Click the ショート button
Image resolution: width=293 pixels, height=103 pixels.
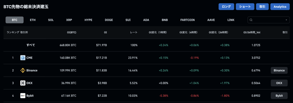pos(245,7)
